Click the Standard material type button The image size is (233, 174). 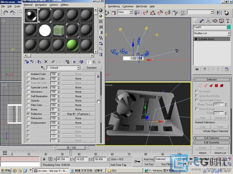point(91,68)
